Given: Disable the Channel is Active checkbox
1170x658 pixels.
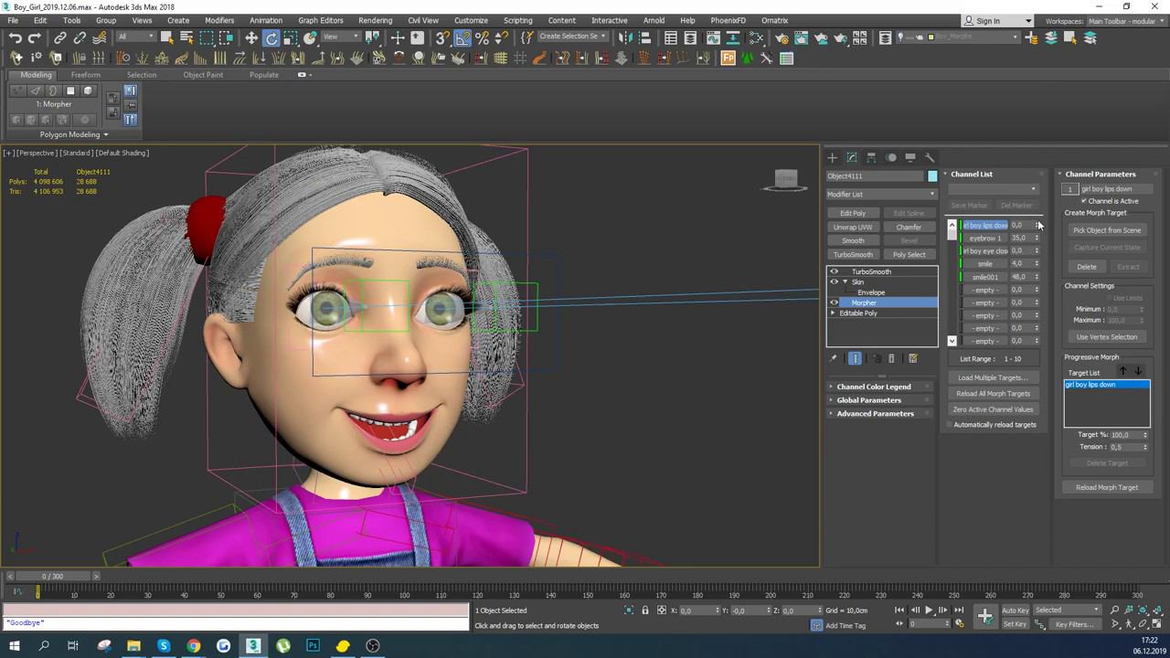Looking at the screenshot, I should pos(1084,201).
